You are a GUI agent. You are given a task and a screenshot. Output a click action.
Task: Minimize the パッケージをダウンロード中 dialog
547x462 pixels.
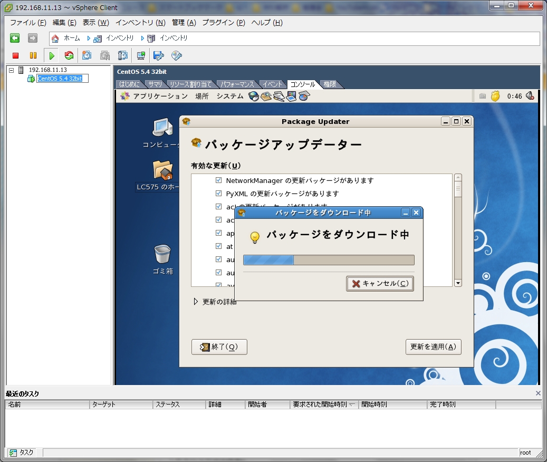coord(405,213)
